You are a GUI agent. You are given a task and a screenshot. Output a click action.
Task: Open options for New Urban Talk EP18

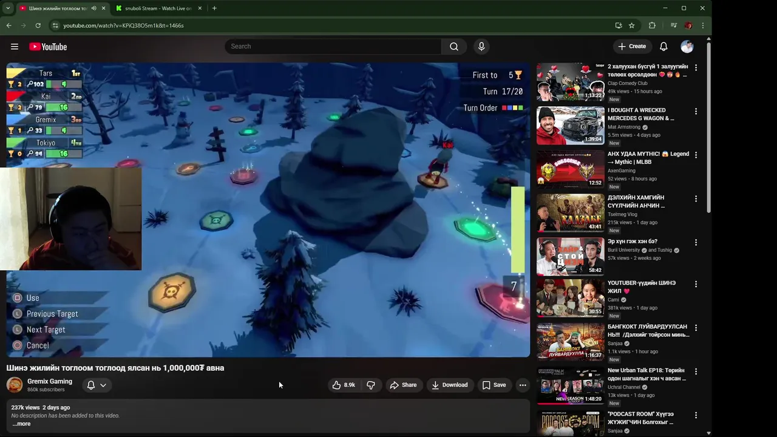tap(696, 371)
